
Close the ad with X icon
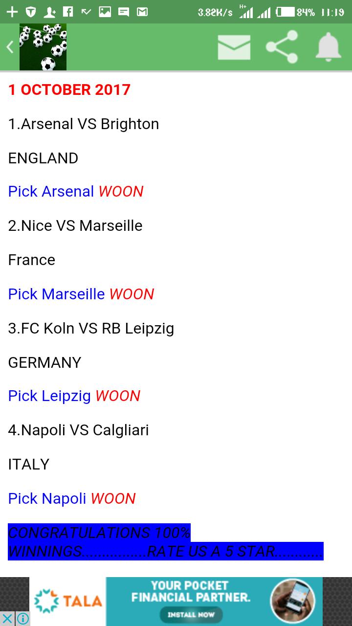click(x=8, y=618)
